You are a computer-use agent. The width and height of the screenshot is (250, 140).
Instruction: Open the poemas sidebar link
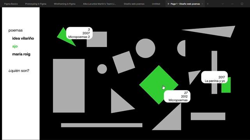16,30
